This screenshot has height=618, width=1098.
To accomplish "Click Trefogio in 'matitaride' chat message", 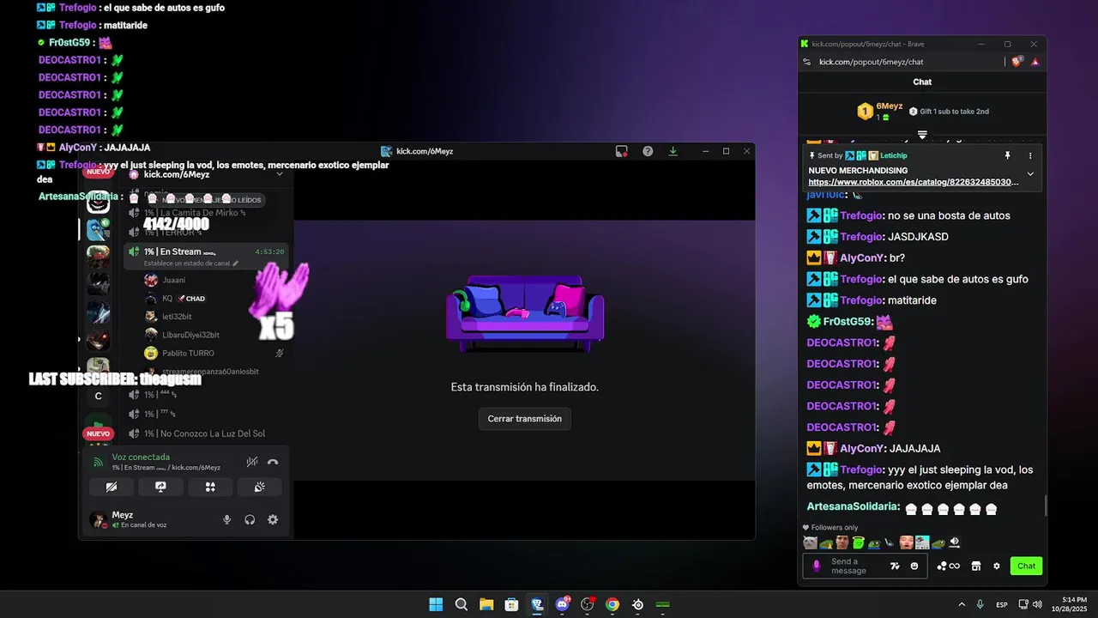I will (862, 300).
